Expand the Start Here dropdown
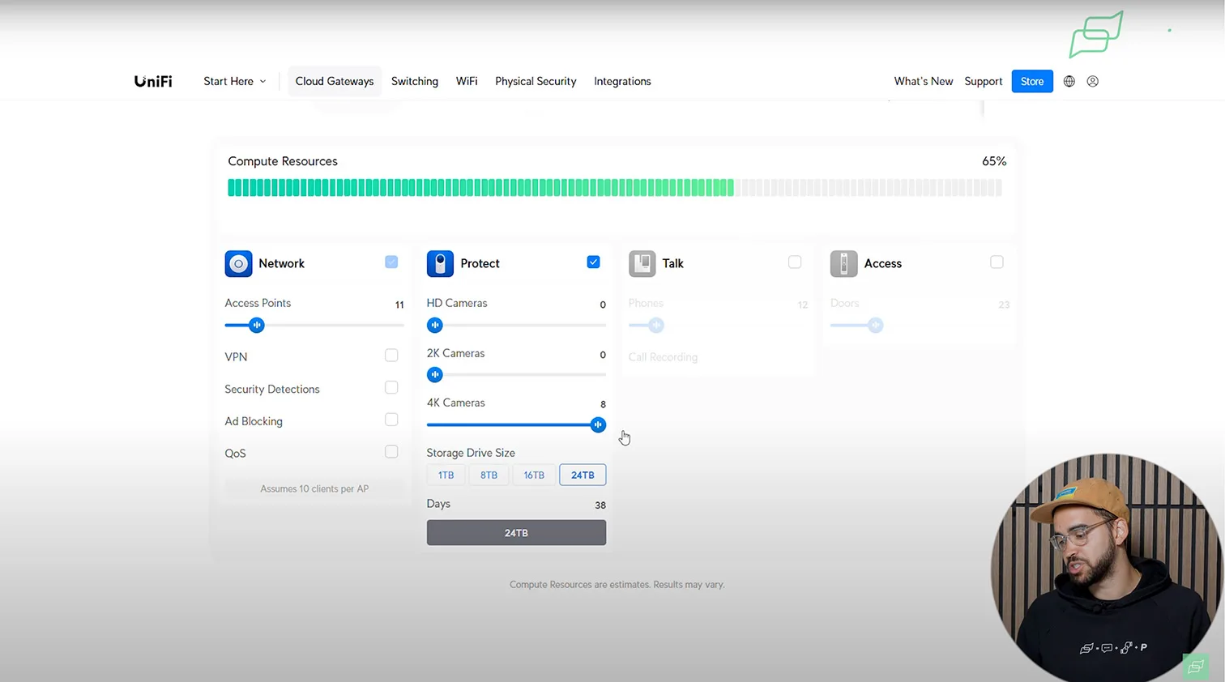The height and width of the screenshot is (682, 1225). 234,81
